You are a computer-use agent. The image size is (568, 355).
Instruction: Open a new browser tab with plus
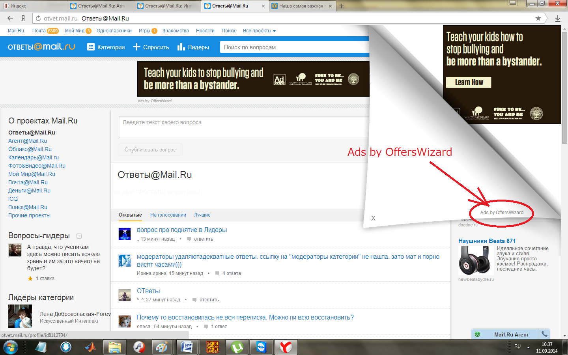pos(342,6)
